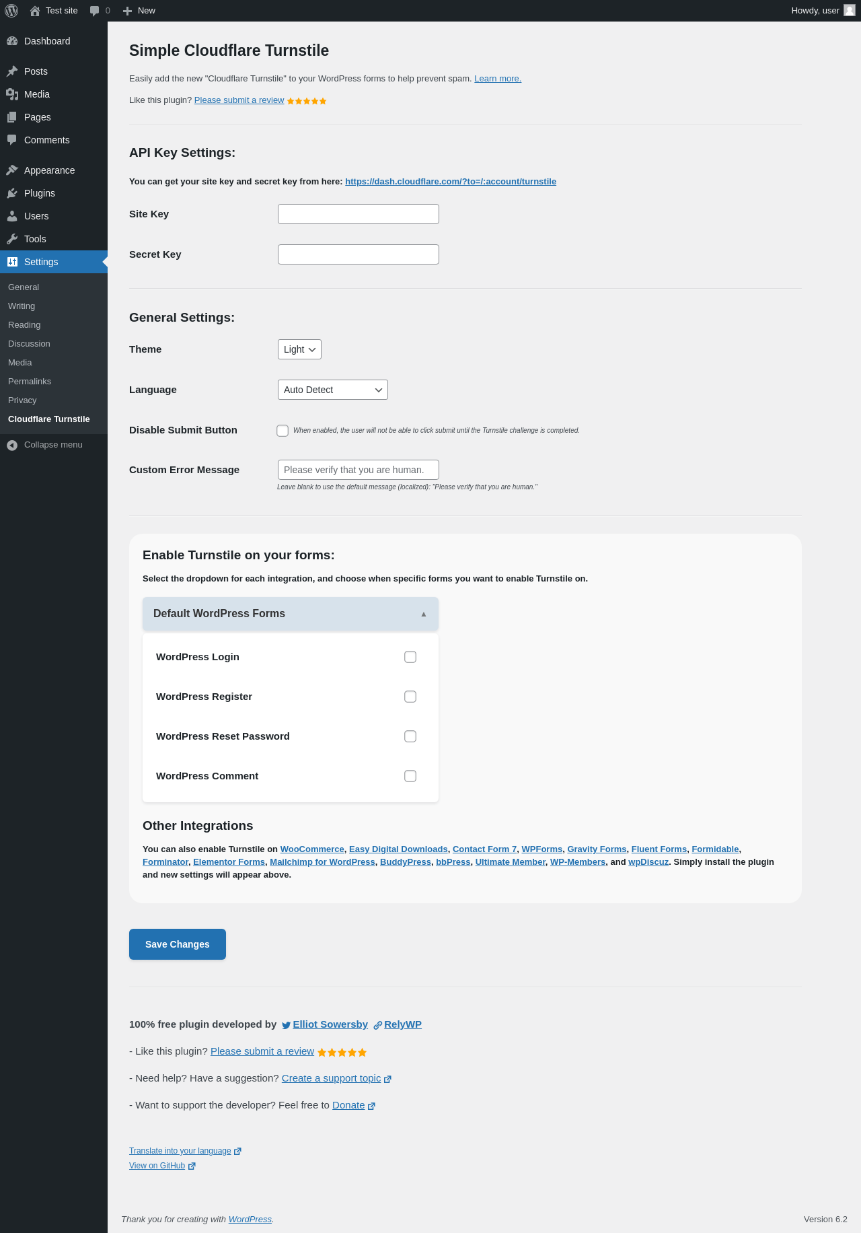Open the Test site home icon

pyautogui.click(x=35, y=11)
